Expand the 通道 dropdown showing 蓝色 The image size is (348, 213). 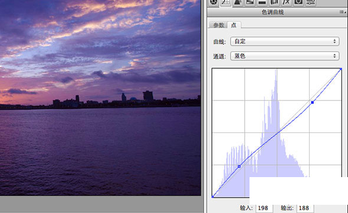point(285,56)
